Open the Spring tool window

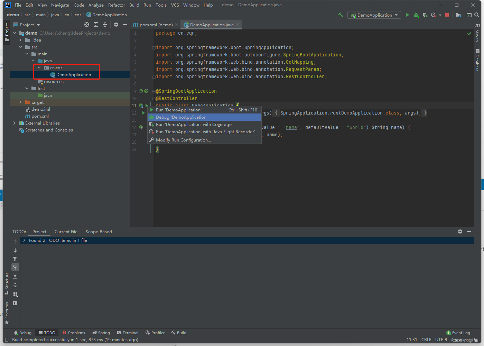(x=101, y=333)
